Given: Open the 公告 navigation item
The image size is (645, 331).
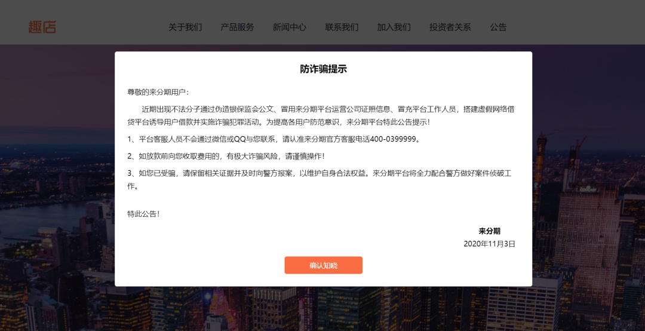Looking at the screenshot, I should pyautogui.click(x=498, y=27).
